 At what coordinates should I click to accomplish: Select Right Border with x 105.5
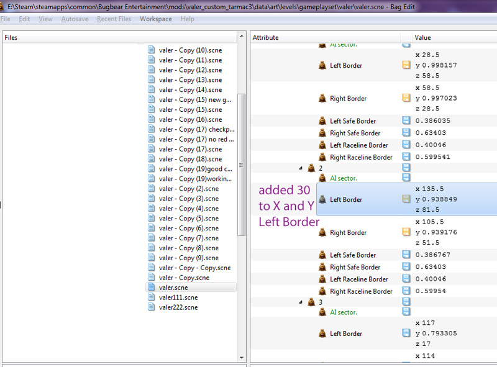(348, 233)
